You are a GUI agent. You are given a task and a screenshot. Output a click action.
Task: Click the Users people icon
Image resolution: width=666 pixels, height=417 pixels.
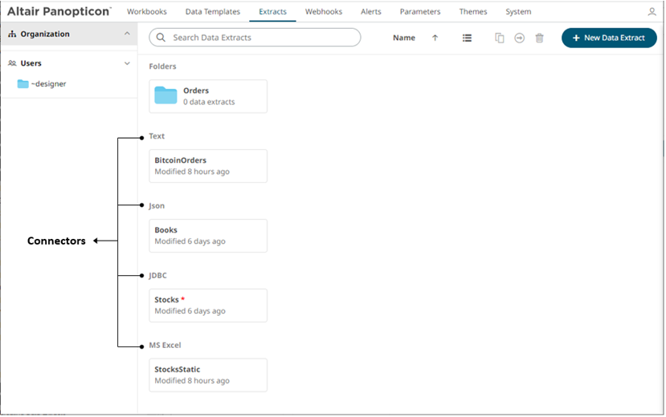point(12,63)
